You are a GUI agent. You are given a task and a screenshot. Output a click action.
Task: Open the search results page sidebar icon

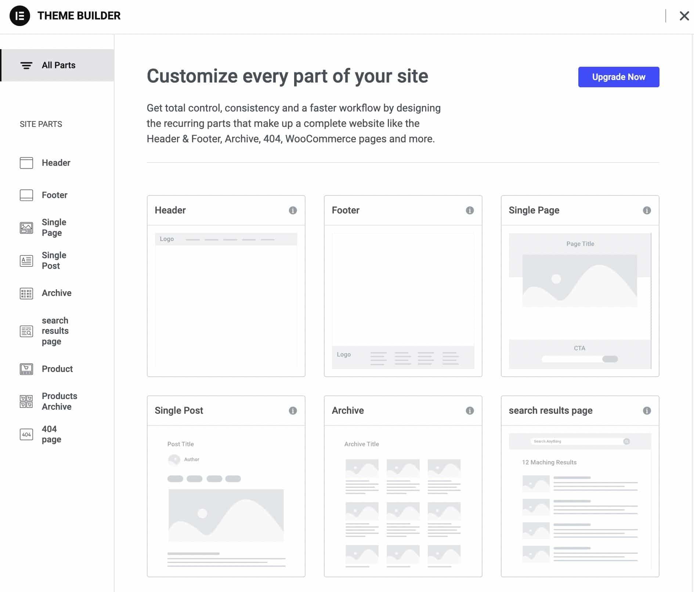pos(26,331)
